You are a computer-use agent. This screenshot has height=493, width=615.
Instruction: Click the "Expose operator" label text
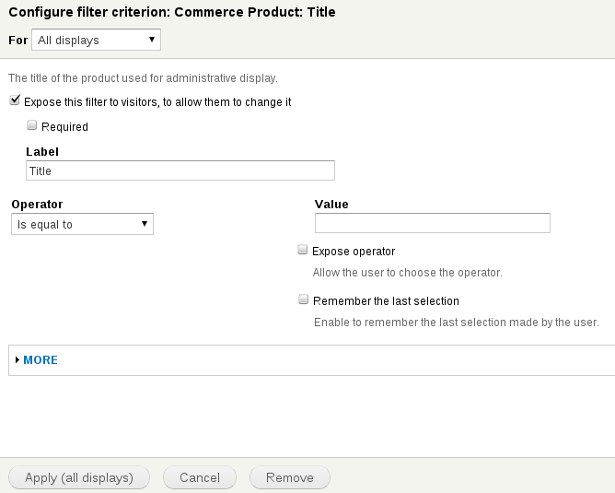pyautogui.click(x=354, y=251)
